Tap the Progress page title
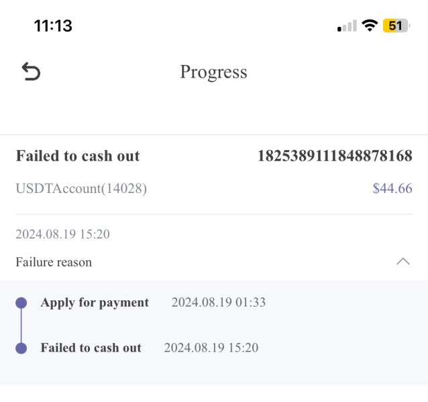Image resolution: width=428 pixels, height=402 pixels. point(213,72)
